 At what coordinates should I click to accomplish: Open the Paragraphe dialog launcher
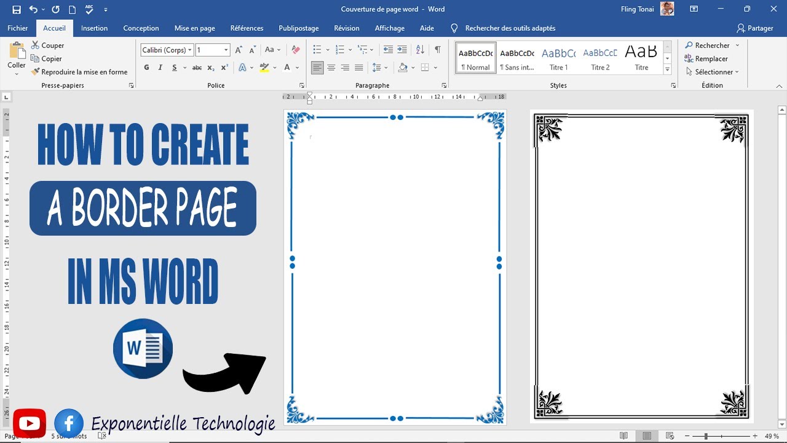(x=444, y=86)
